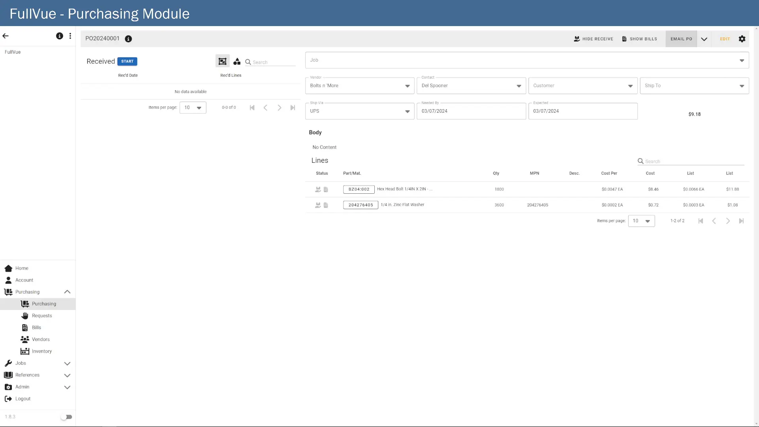The image size is (759, 427).
Task: Go to next page of Received
Action: coord(279,108)
